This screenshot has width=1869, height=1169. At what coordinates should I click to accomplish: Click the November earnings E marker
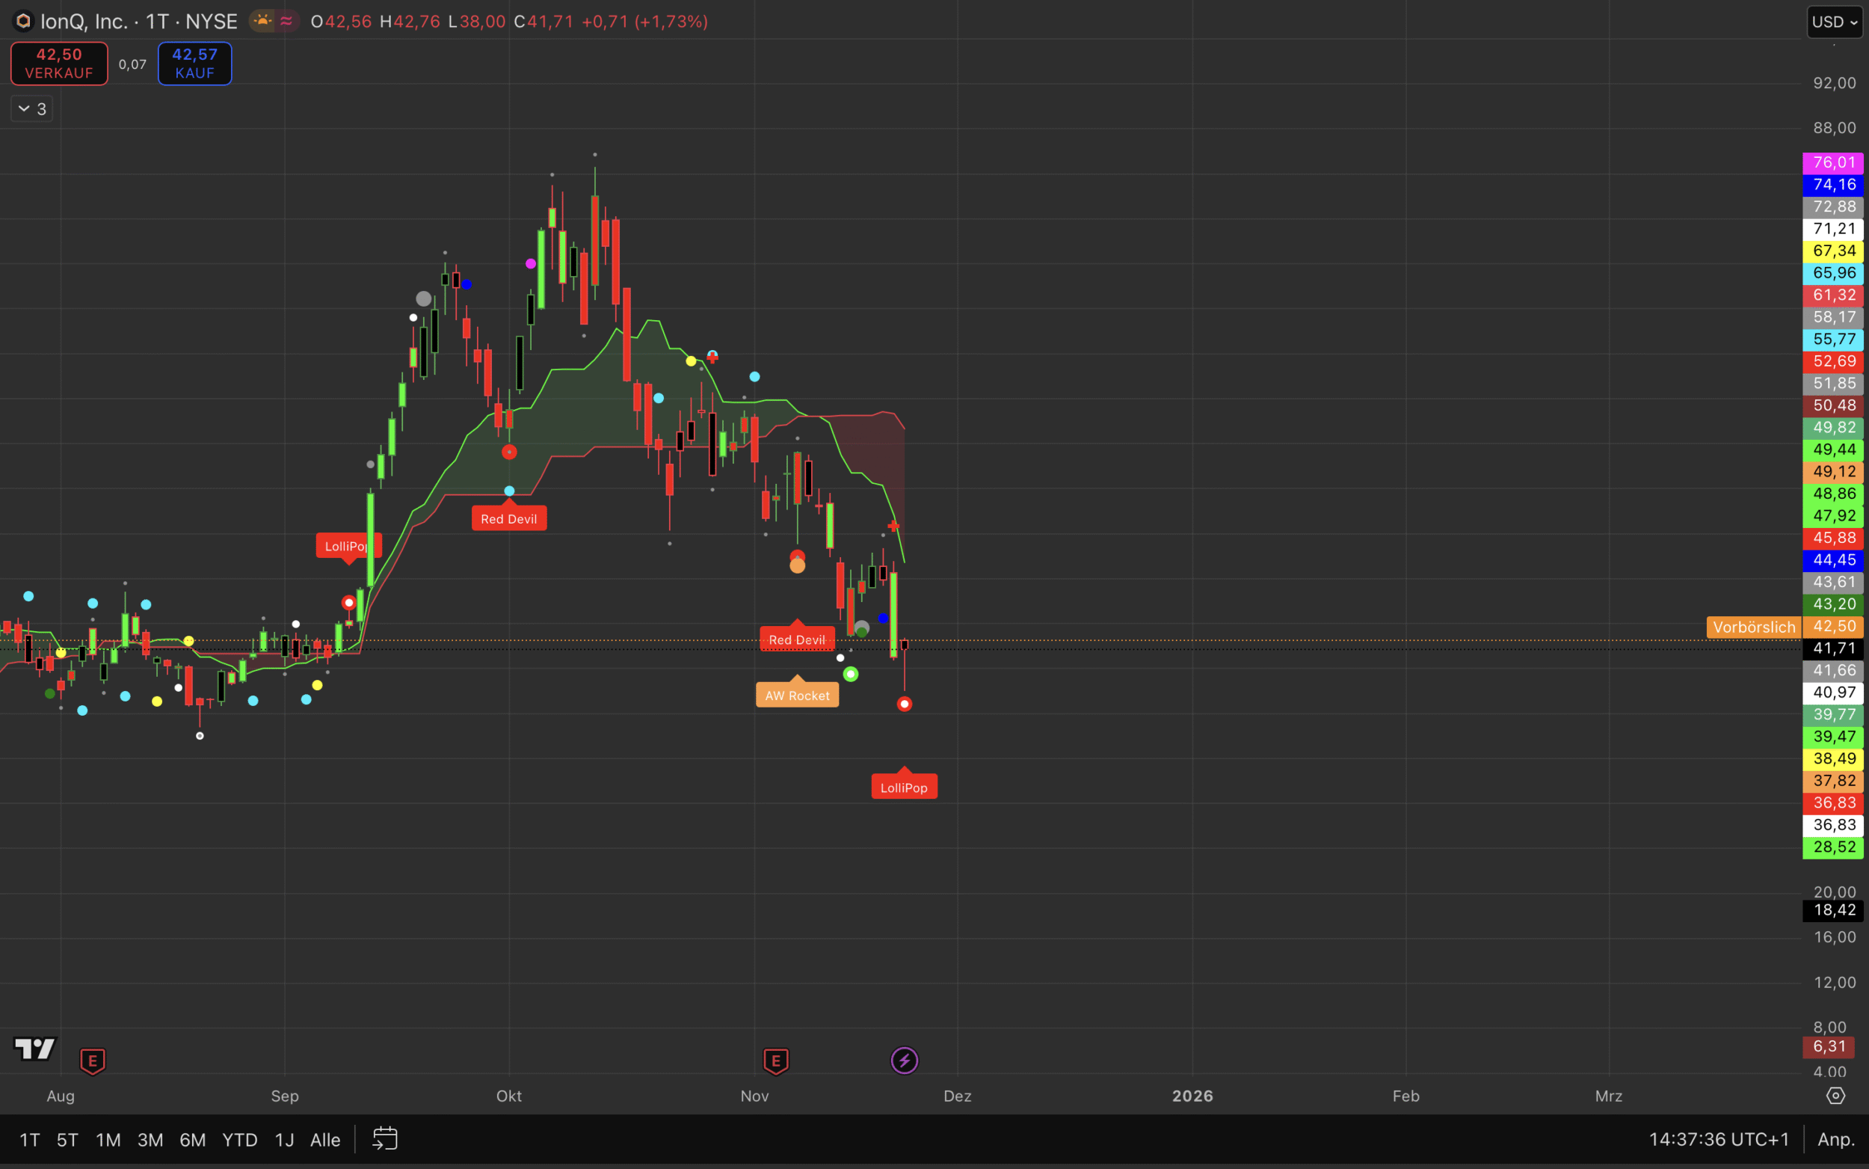coord(776,1061)
